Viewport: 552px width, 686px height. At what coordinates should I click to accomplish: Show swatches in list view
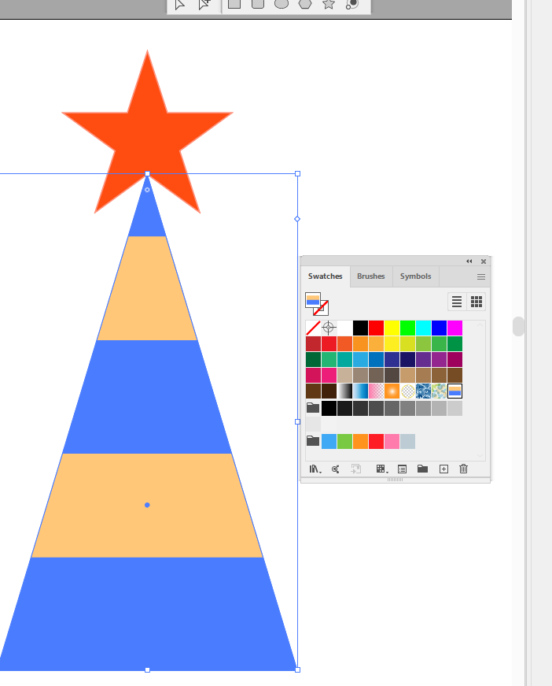457,302
